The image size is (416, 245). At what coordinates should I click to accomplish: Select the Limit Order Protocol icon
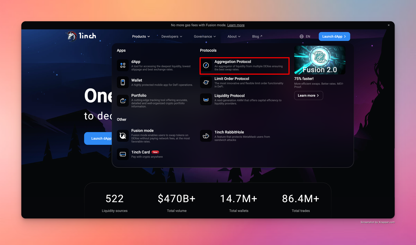point(206,82)
